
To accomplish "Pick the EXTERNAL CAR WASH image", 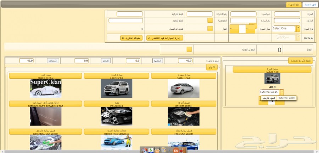I will click(46, 142).
